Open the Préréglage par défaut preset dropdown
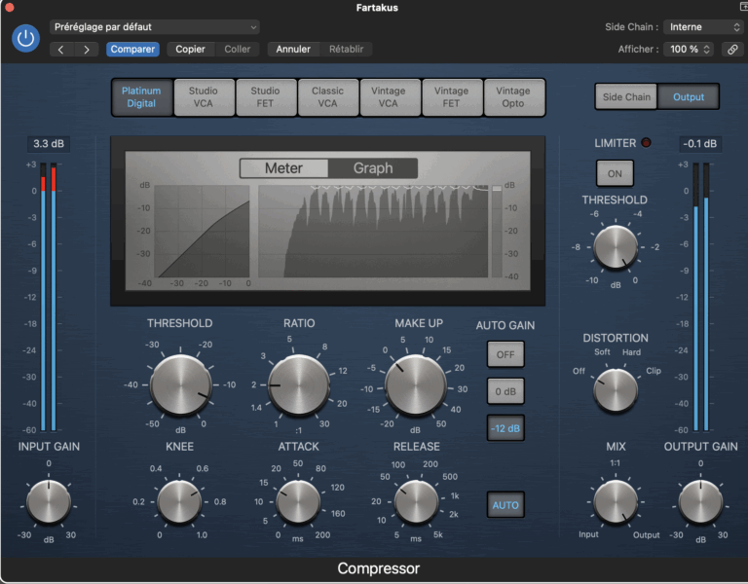748x584 pixels. pos(155,27)
